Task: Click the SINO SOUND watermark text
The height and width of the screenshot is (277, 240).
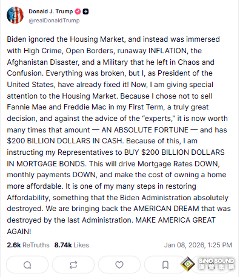Action: click(x=216, y=261)
